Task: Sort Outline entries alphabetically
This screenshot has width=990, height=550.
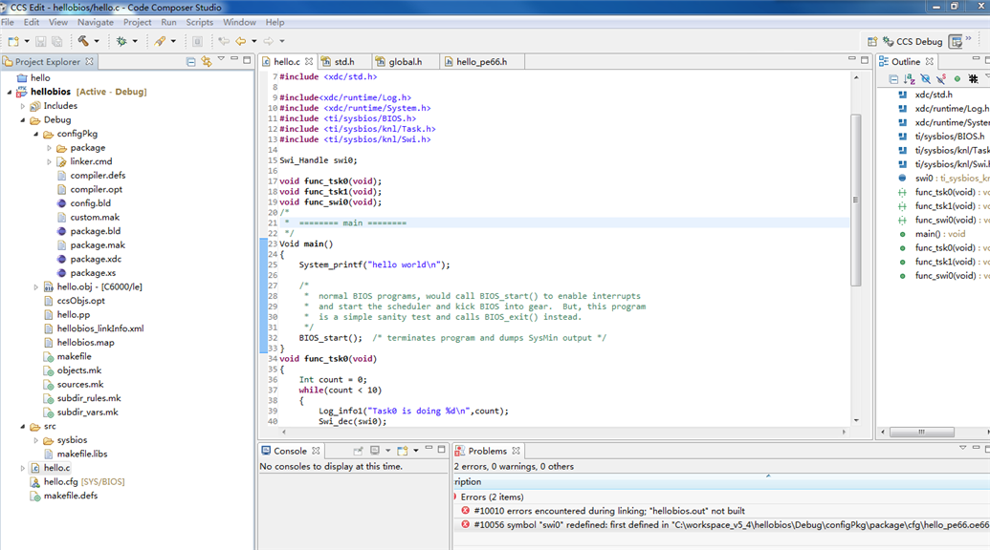Action: pos(909,79)
